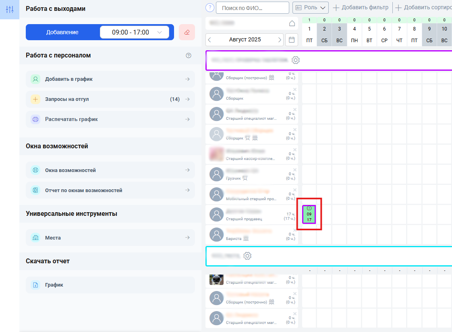Click the blurred photo avatar of Старший кассир

click(216, 154)
